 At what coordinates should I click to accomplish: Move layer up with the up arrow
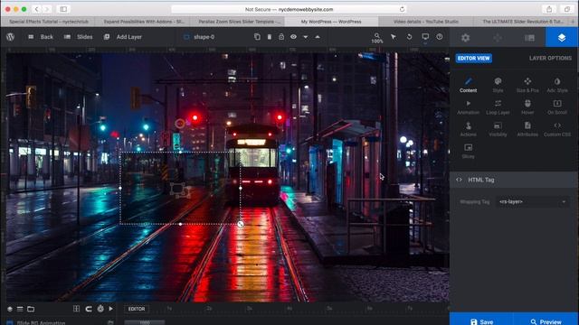tap(318, 37)
